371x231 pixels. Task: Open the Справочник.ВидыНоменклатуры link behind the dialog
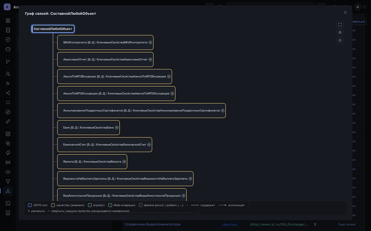point(153,225)
